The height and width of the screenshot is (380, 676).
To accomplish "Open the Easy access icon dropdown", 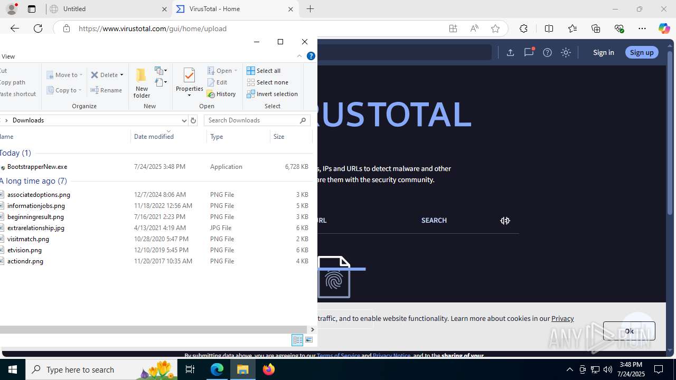I will pyautogui.click(x=161, y=82).
